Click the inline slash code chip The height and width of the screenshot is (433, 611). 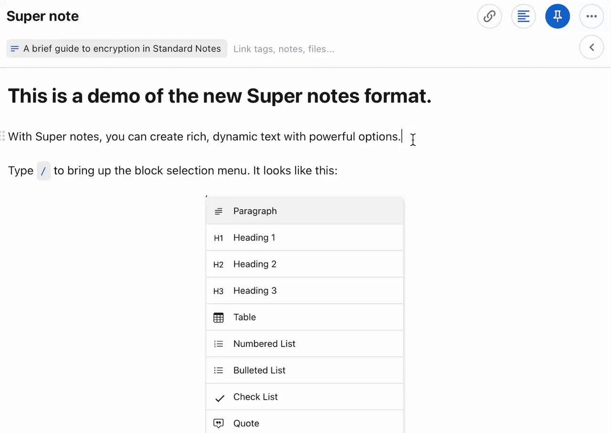click(x=43, y=171)
